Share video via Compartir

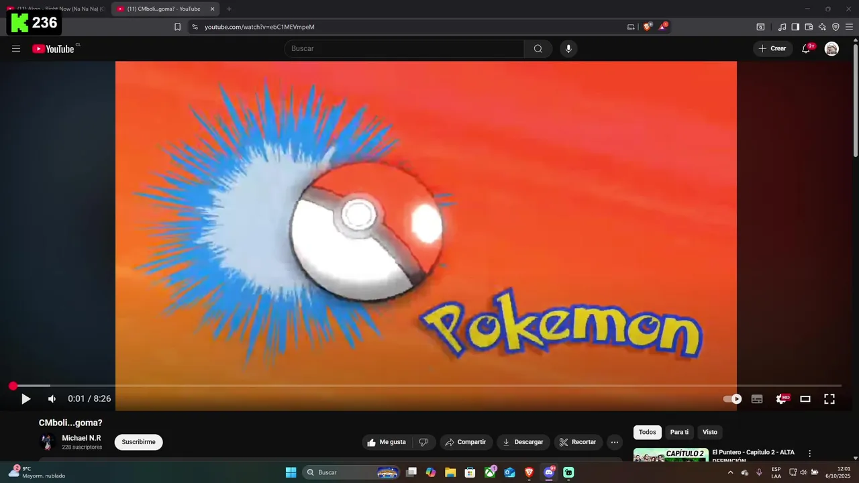pos(465,442)
